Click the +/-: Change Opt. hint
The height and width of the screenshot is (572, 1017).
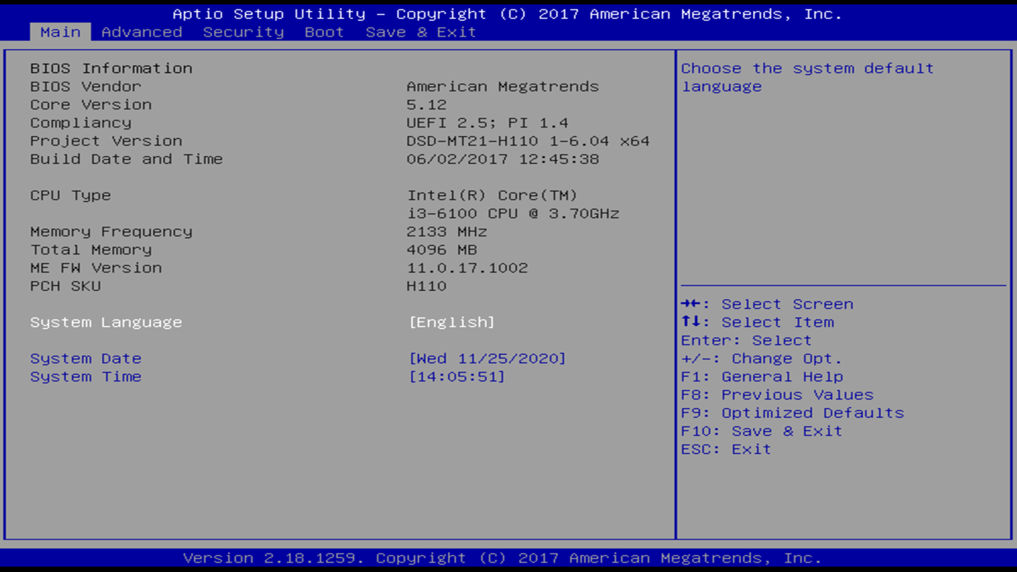point(761,359)
